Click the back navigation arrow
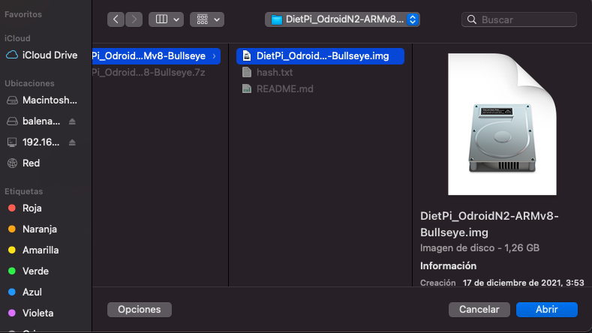The image size is (592, 333). point(116,19)
